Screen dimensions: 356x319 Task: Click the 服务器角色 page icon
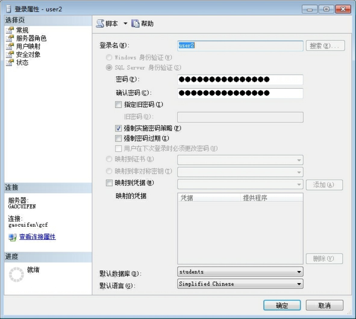click(10, 38)
